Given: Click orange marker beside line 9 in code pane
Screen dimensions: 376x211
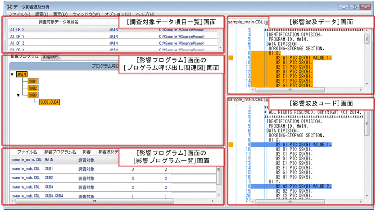Looking at the screenshot, I should click(x=231, y=145).
